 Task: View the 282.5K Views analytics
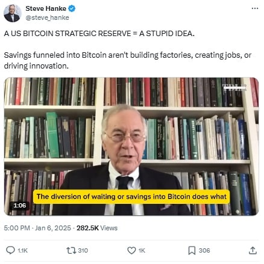[x=97, y=228]
